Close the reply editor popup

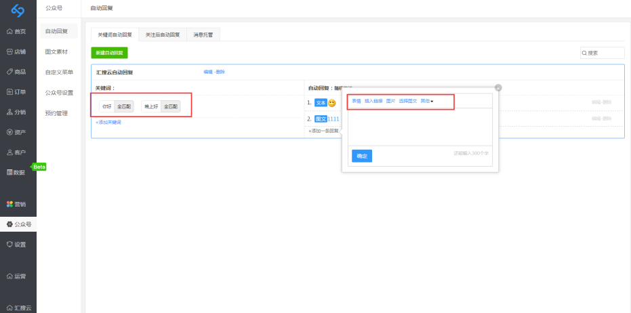click(x=498, y=87)
